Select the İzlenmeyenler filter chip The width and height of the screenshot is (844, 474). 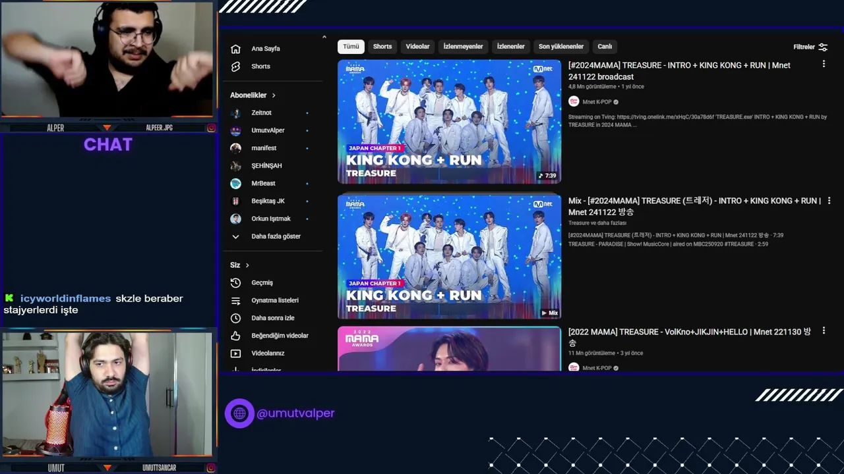coord(463,47)
